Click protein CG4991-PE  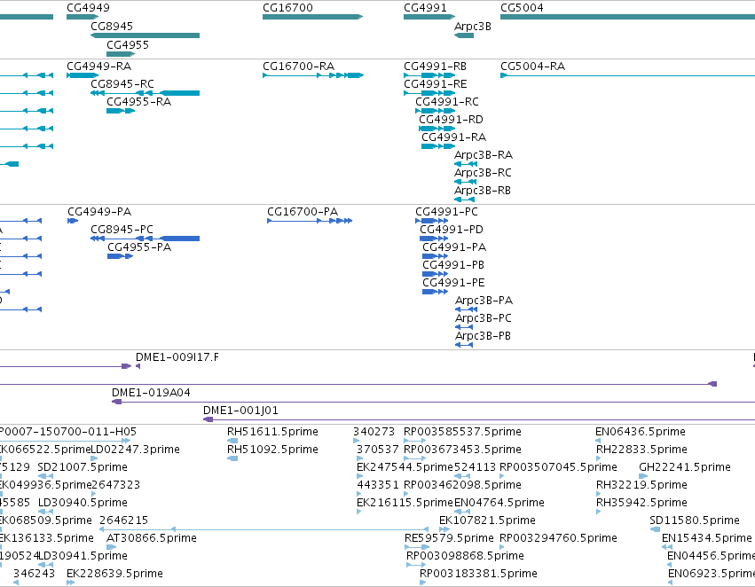453,283
